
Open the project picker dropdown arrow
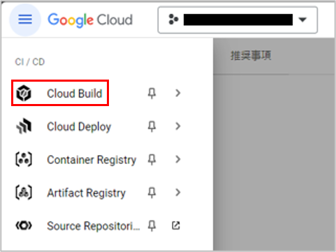pyautogui.click(x=302, y=20)
